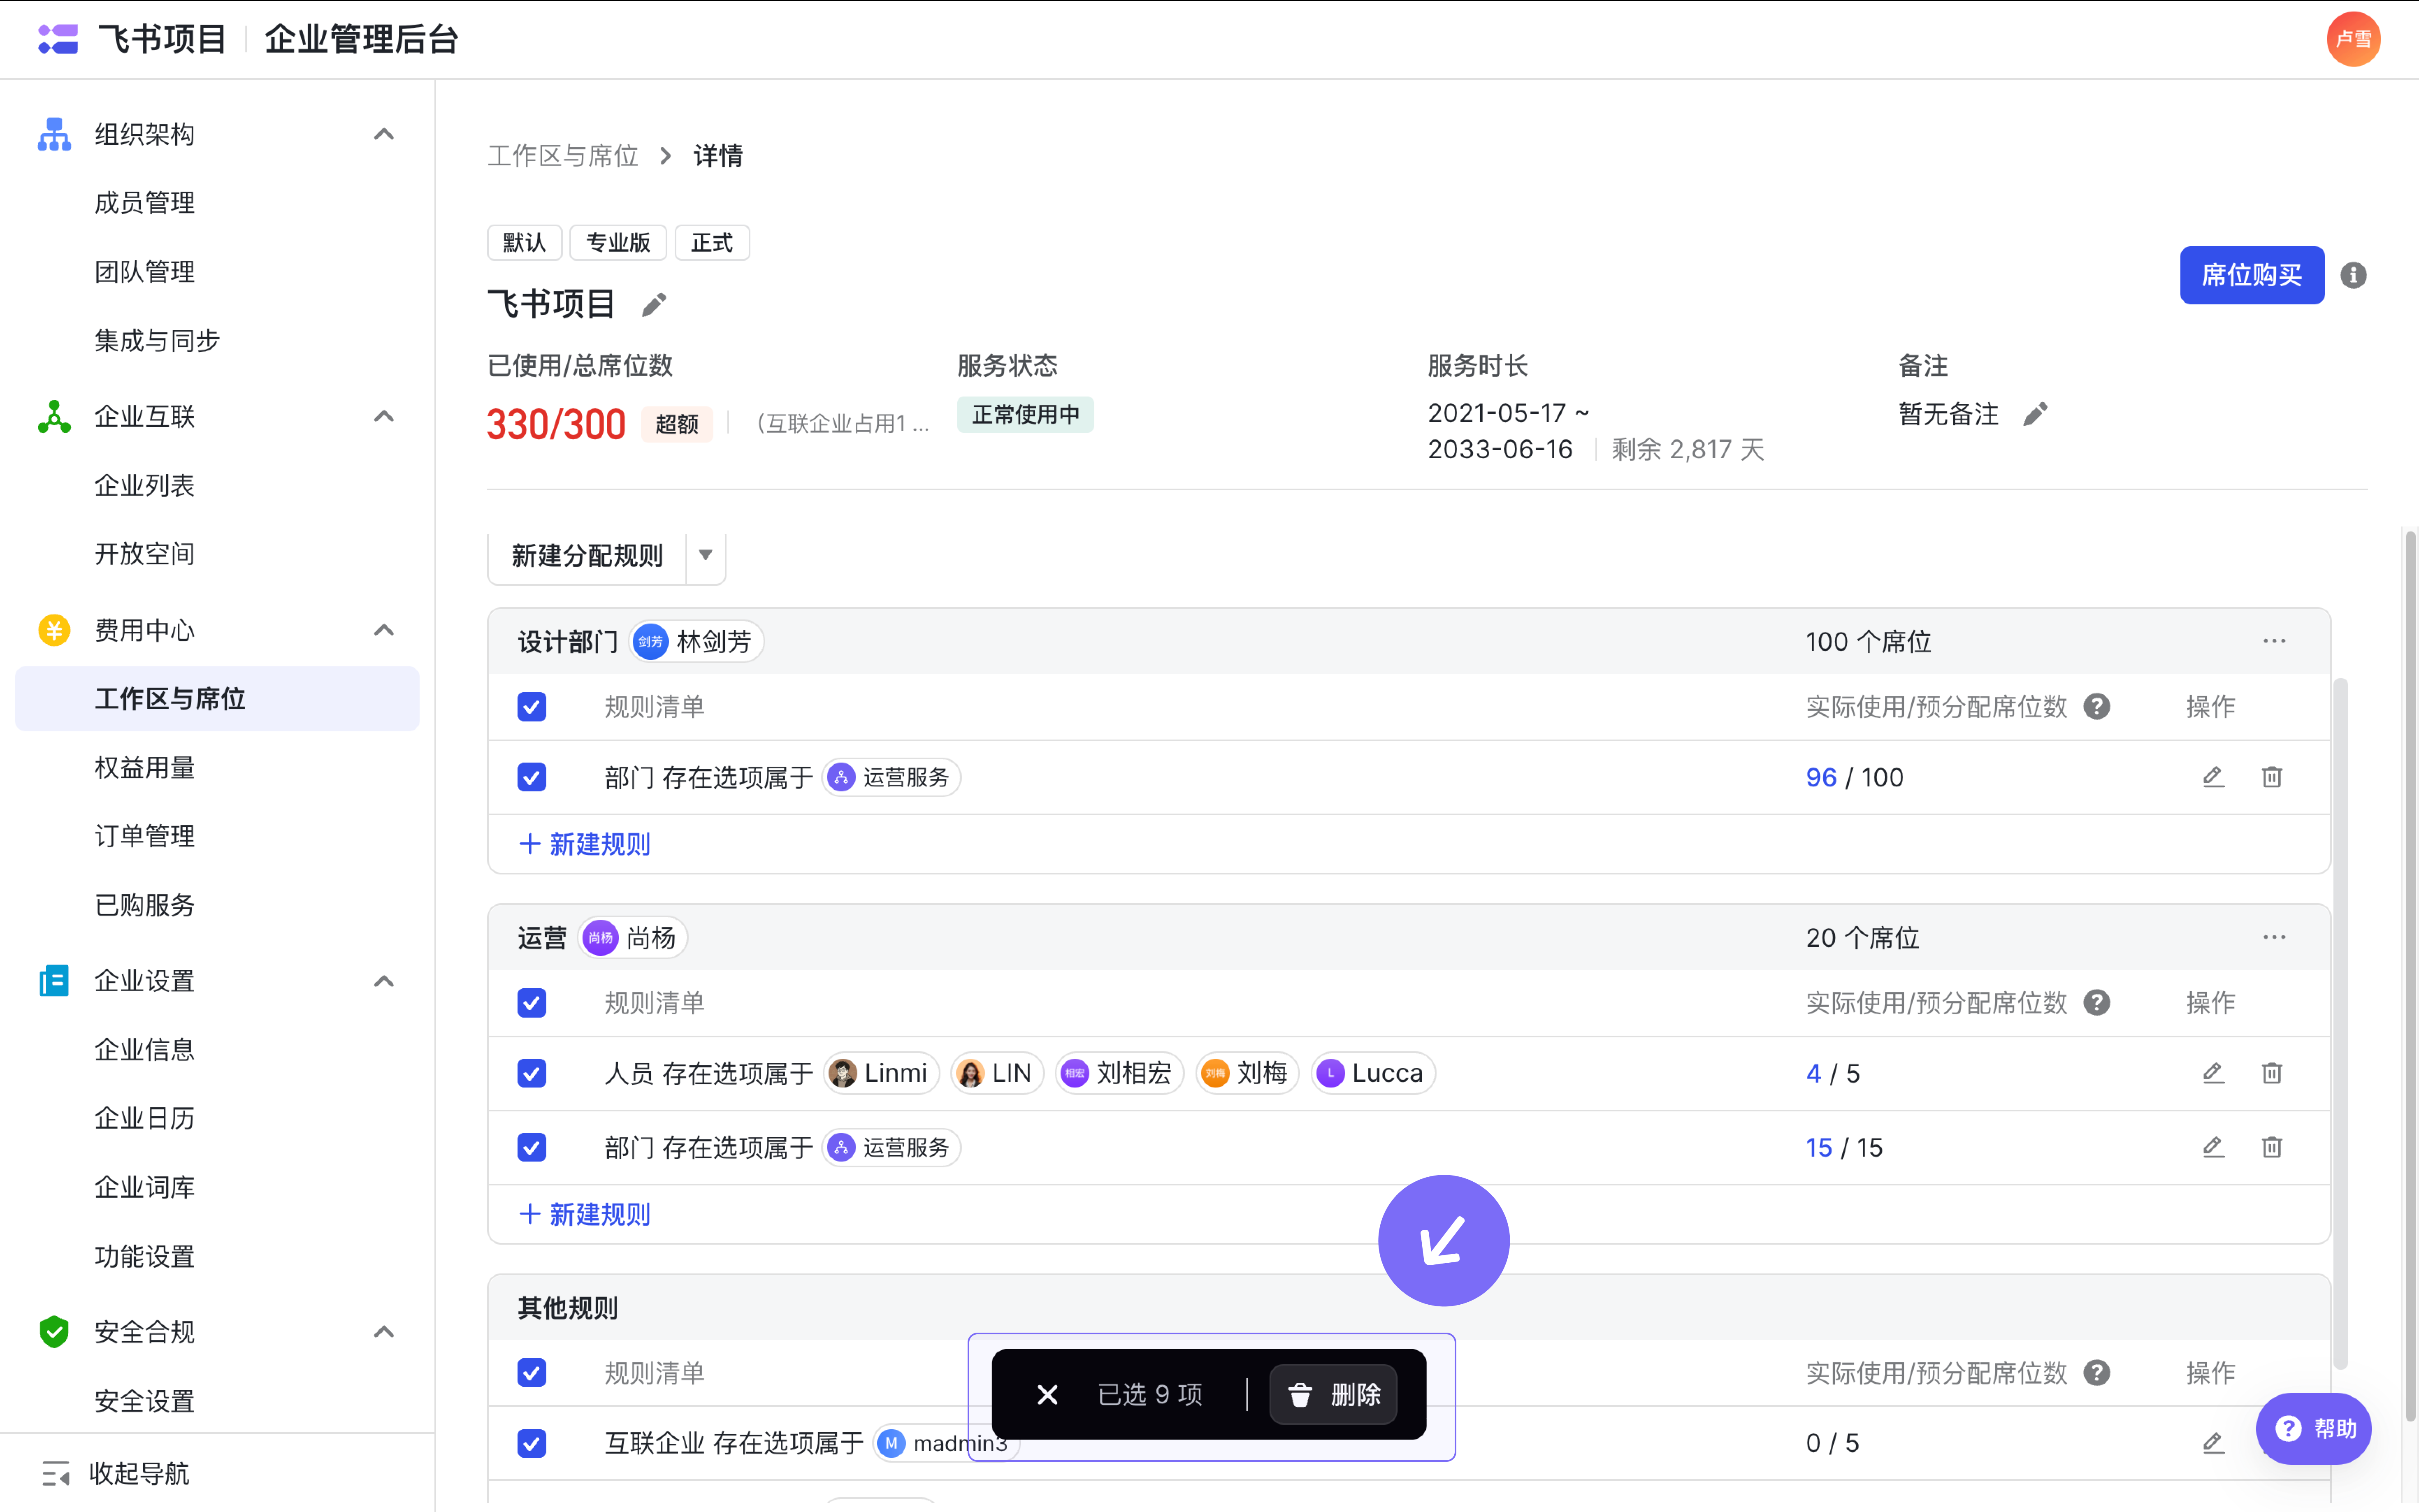Edit the 15 / 15 部门 rule
The width and height of the screenshot is (2419, 1512).
click(2213, 1147)
